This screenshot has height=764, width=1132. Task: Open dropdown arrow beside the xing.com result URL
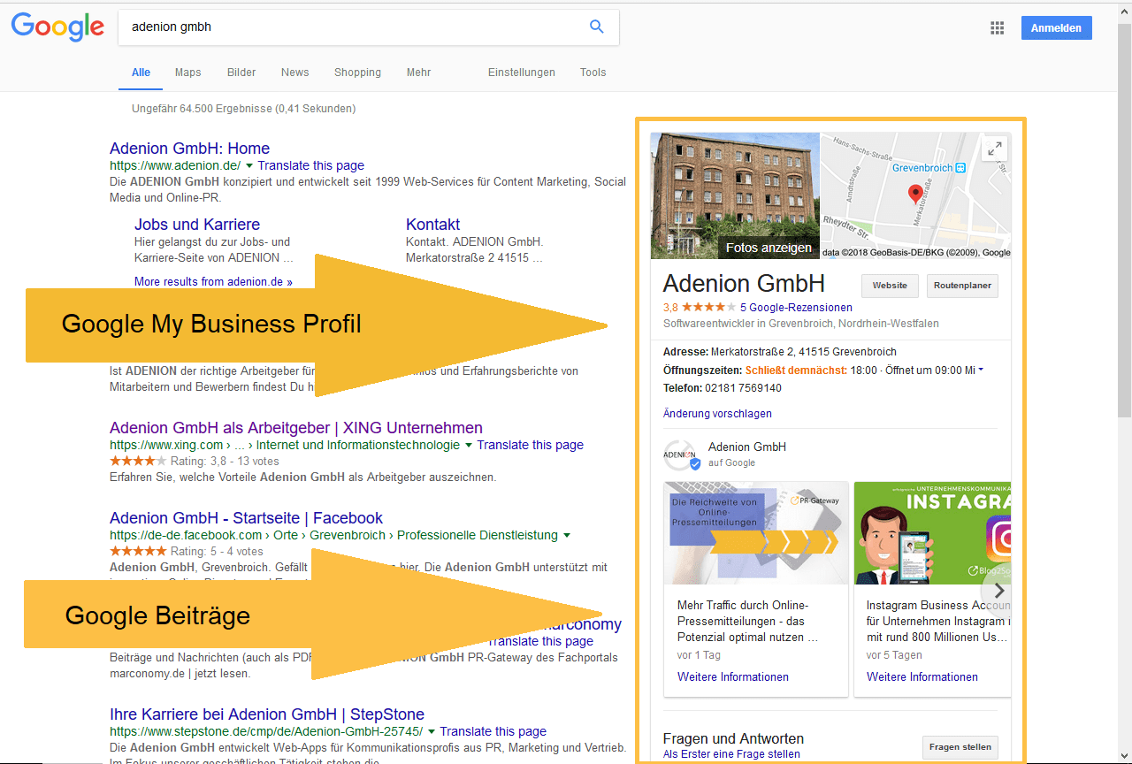pos(469,446)
